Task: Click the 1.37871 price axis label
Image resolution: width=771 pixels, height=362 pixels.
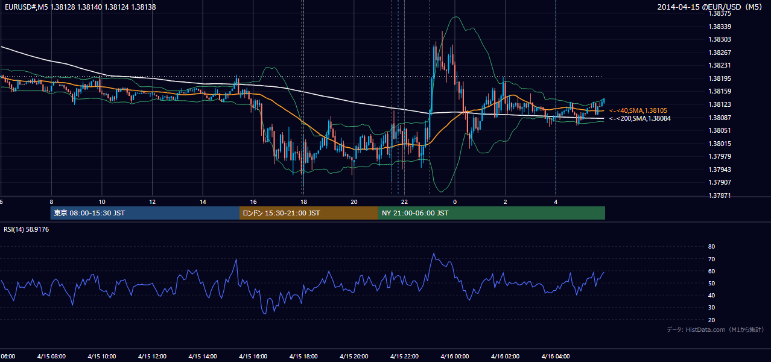Action: tap(719, 195)
